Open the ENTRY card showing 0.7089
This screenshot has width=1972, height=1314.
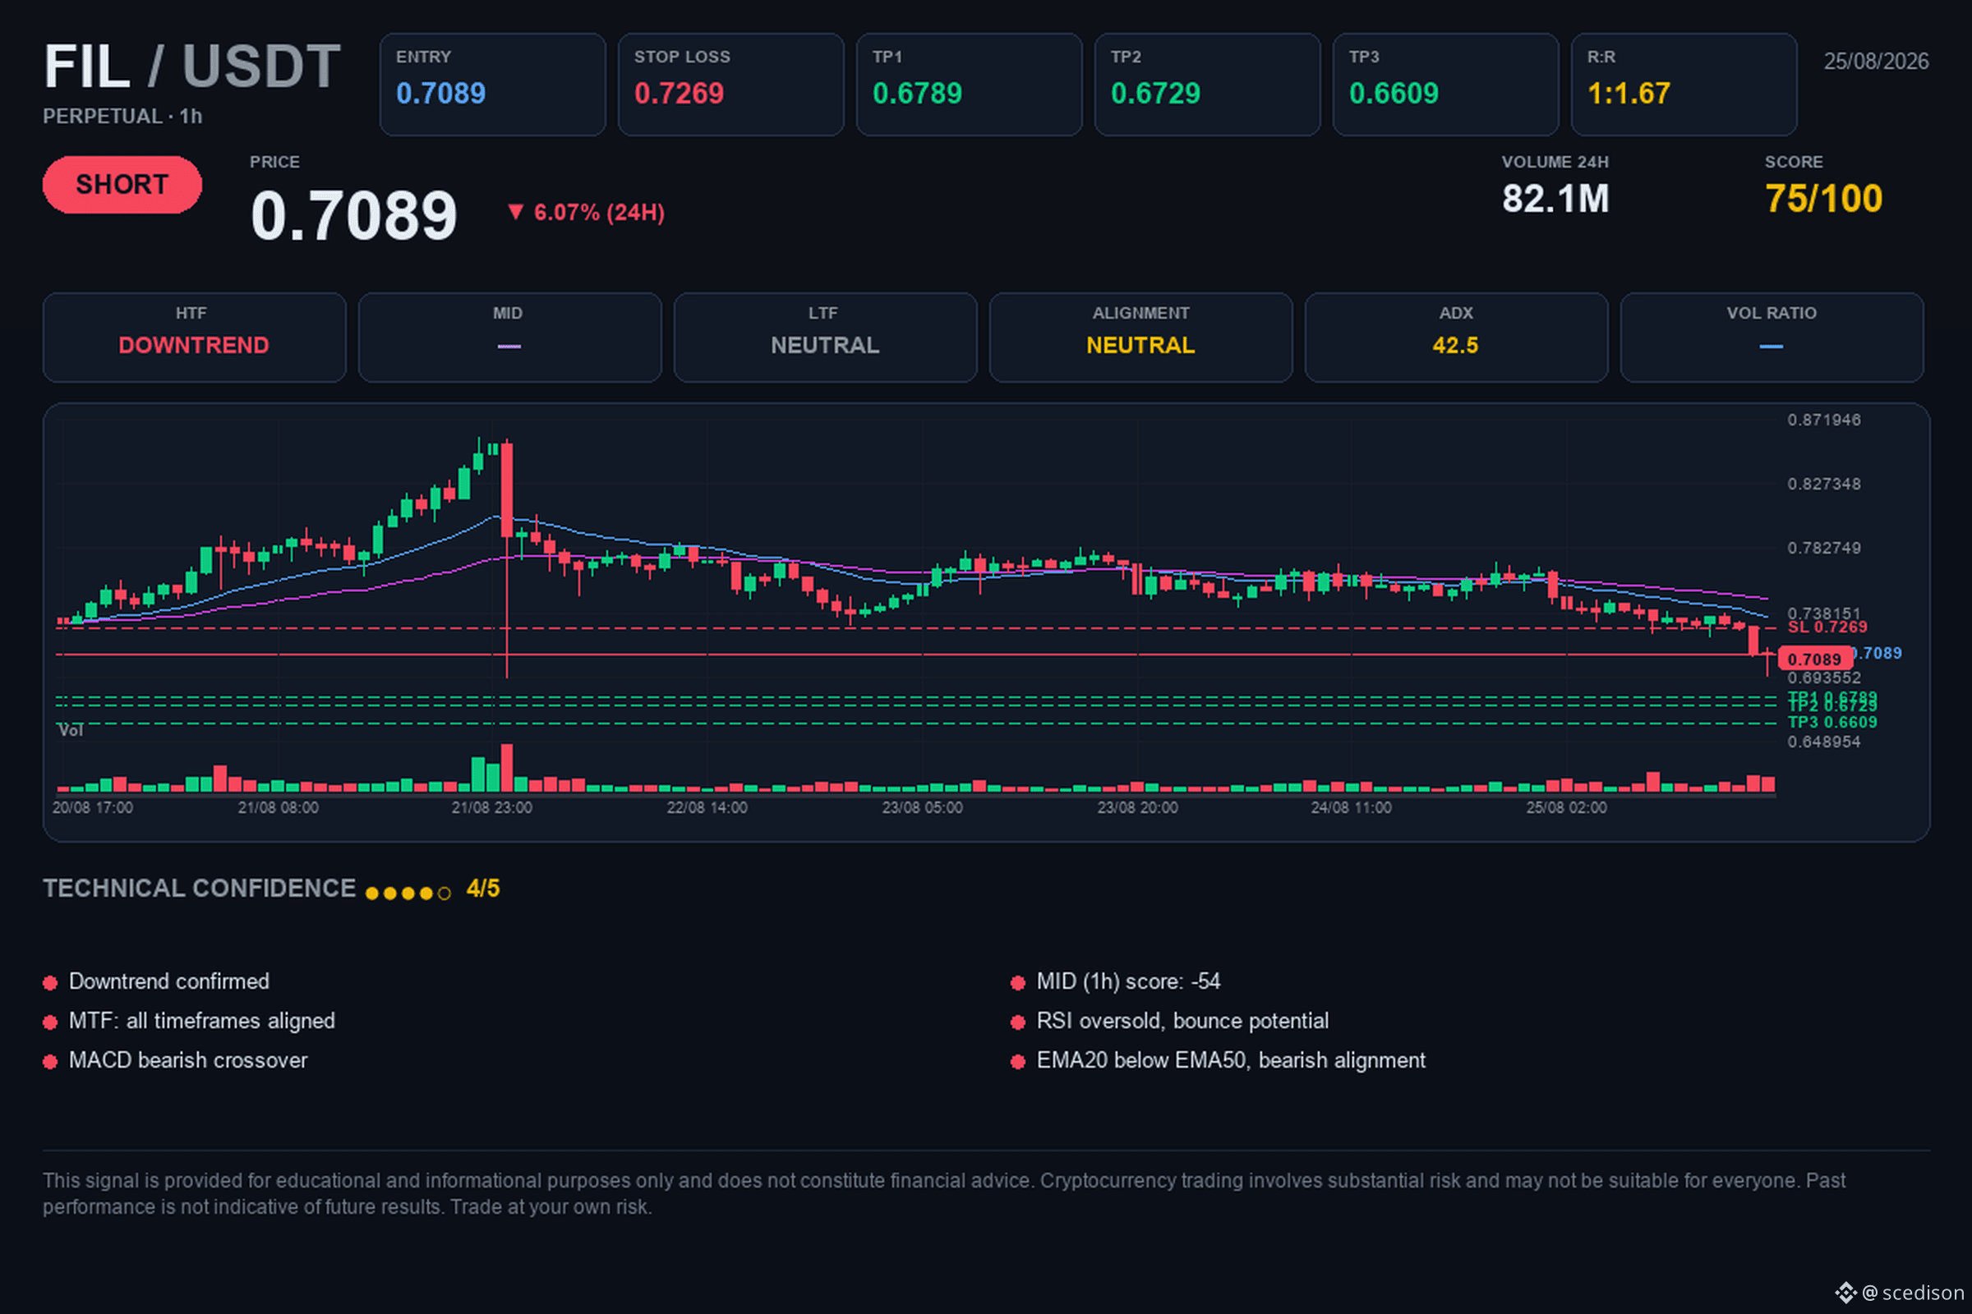click(x=492, y=85)
